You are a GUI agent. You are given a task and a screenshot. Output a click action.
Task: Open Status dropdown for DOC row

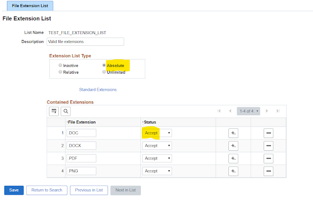(156, 133)
